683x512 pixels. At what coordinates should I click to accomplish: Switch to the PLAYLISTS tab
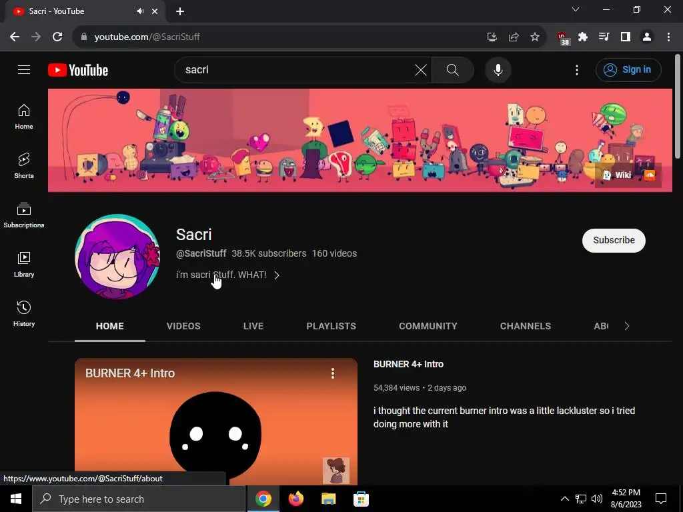pyautogui.click(x=331, y=326)
